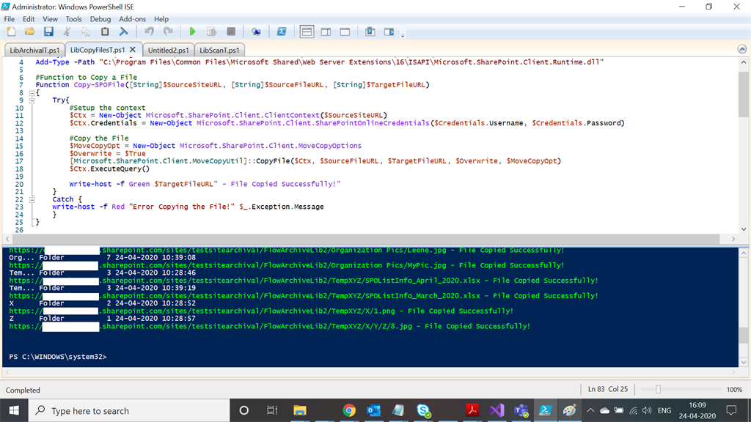Create a new script file
The width and height of the screenshot is (751, 422).
click(x=11, y=32)
